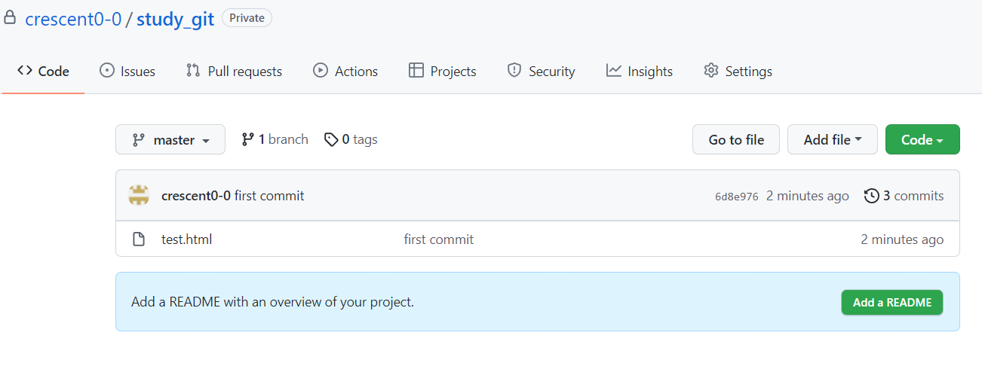The image size is (982, 369).
Task: Click the Add a README button
Action: point(892,302)
